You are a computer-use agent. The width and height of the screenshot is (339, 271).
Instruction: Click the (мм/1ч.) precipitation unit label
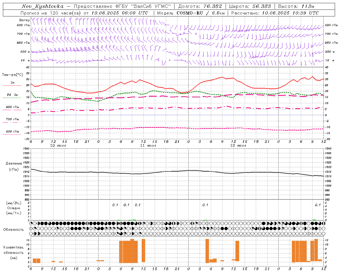14,213
